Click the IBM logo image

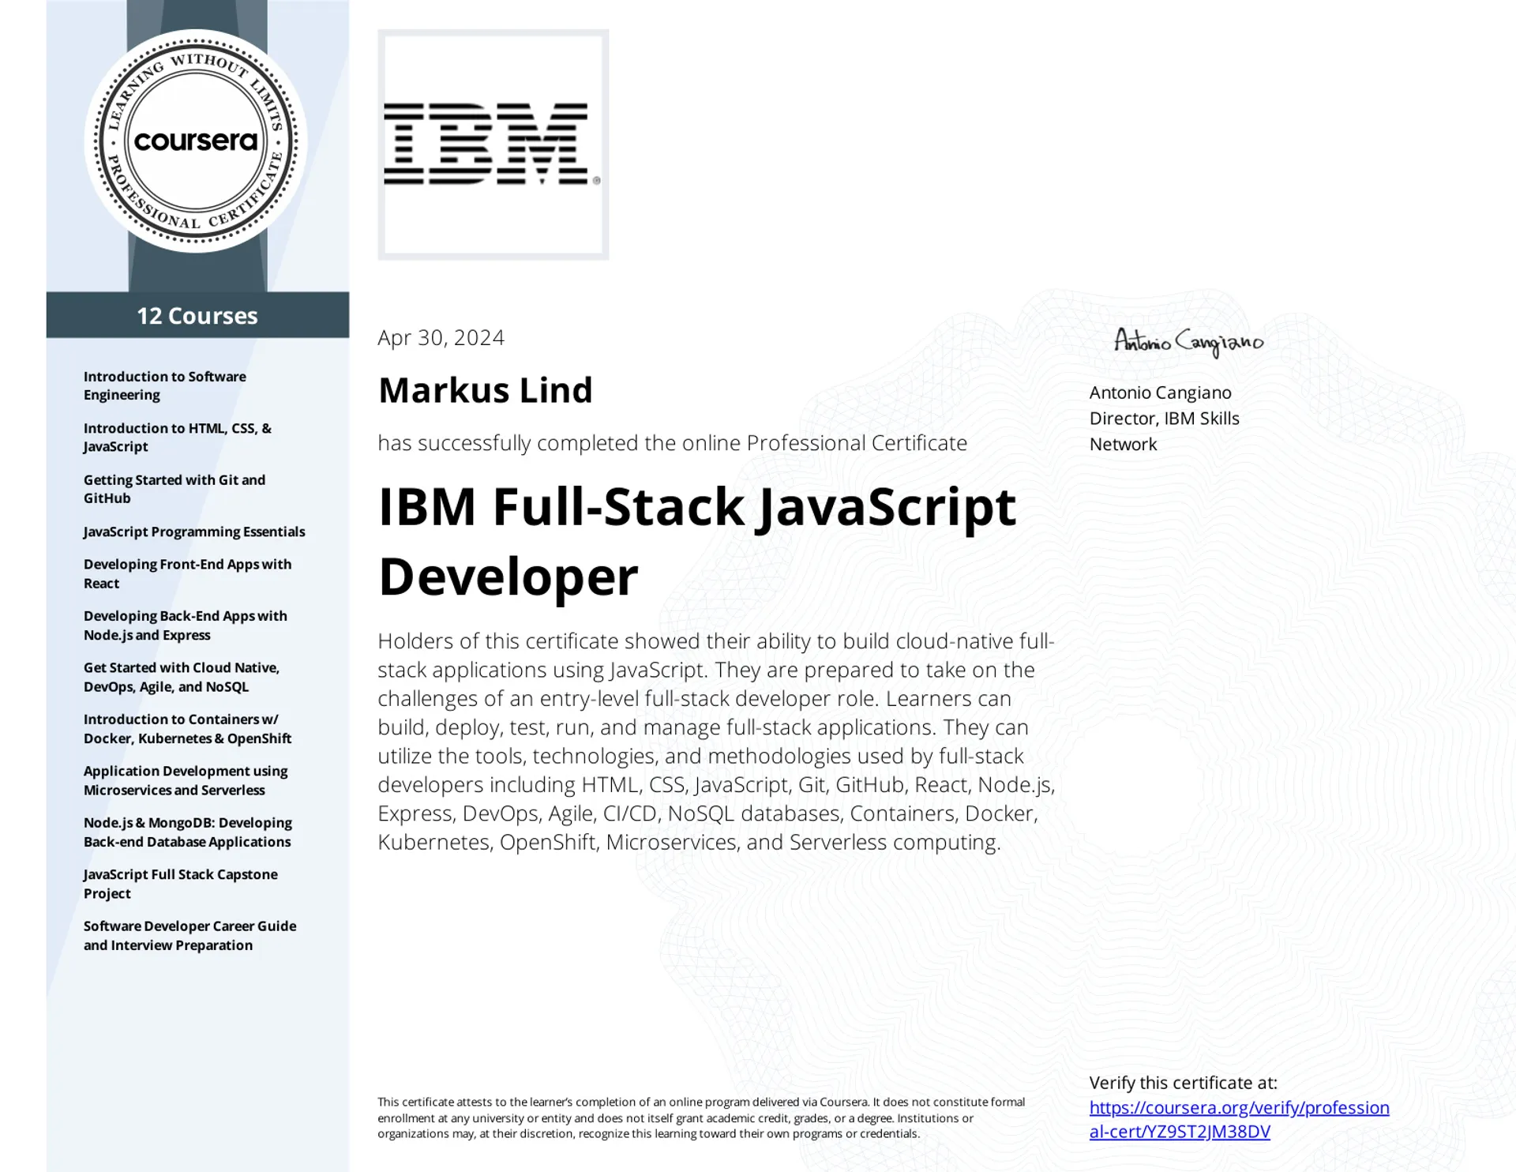[493, 145]
